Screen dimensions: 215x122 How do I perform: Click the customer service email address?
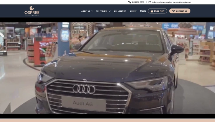(x=171, y=2)
